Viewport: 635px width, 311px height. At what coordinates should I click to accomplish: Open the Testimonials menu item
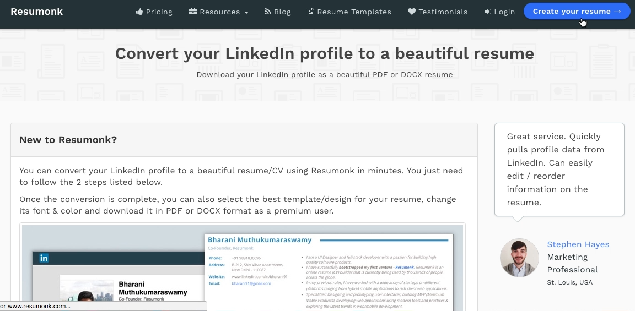click(438, 12)
